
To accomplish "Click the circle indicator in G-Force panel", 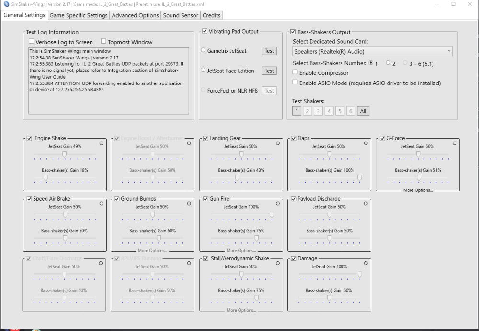I will coord(455,143).
